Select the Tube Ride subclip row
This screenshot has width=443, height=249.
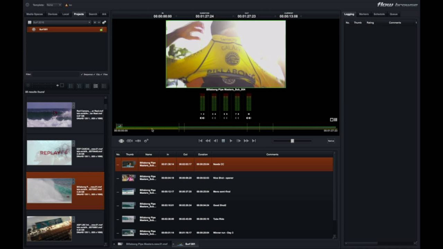(x=224, y=219)
